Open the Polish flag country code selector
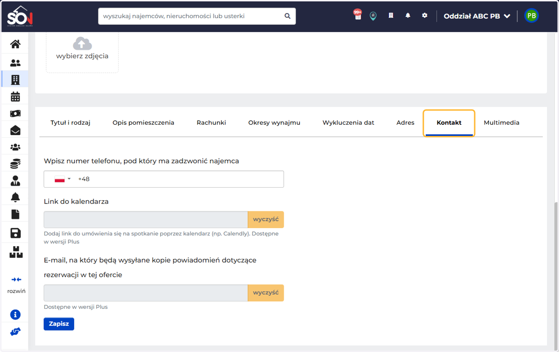 click(x=62, y=179)
